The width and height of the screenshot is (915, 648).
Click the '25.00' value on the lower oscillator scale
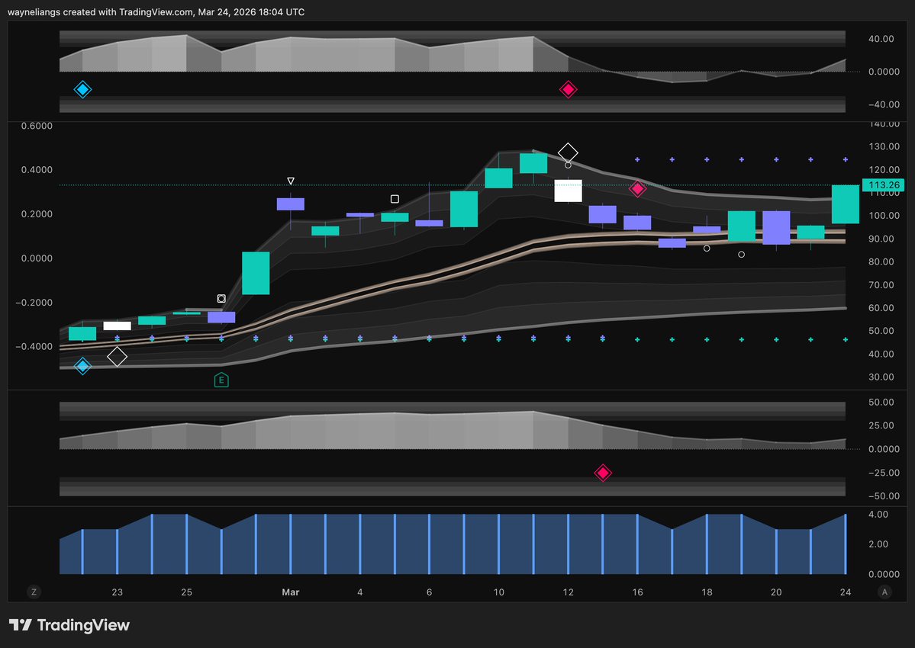(x=881, y=425)
